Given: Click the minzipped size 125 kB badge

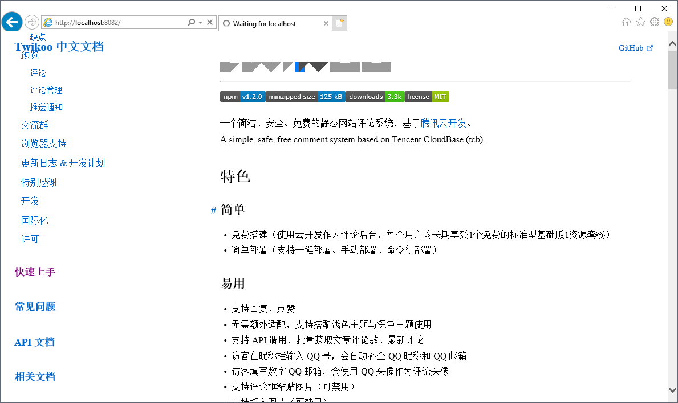Looking at the screenshot, I should [x=306, y=97].
